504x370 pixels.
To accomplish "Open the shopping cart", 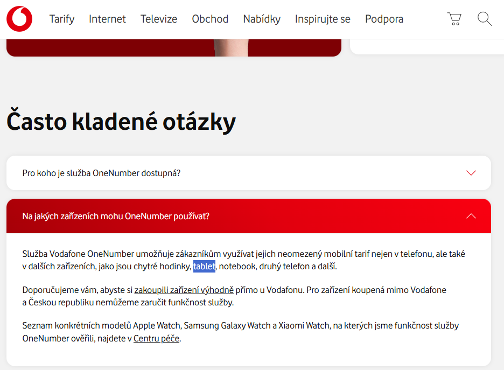I will tap(454, 19).
